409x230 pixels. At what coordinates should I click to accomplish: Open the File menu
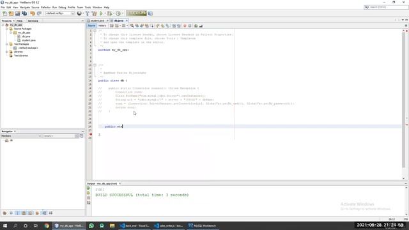pos(3,7)
